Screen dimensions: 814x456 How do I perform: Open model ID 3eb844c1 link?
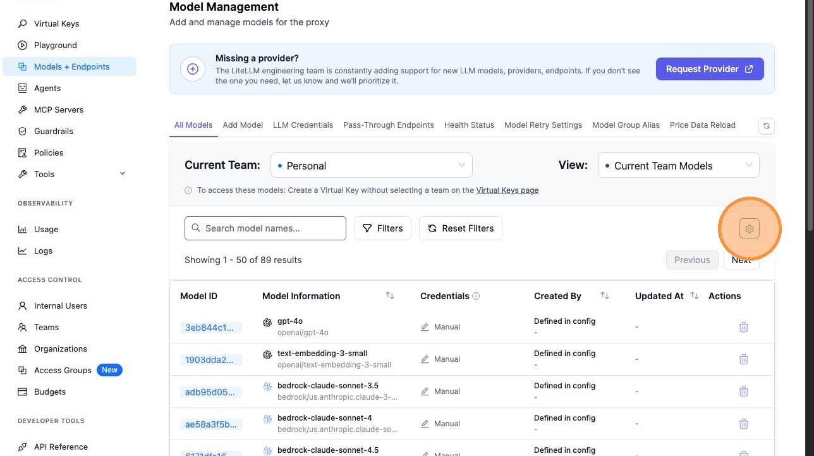pos(210,328)
